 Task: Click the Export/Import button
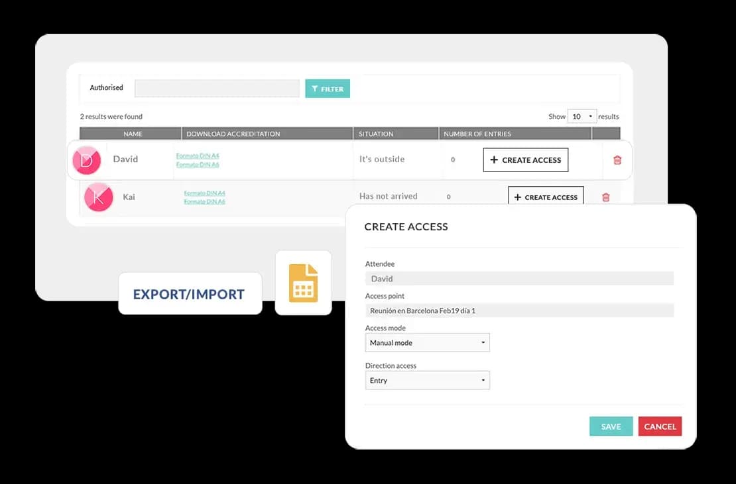190,294
